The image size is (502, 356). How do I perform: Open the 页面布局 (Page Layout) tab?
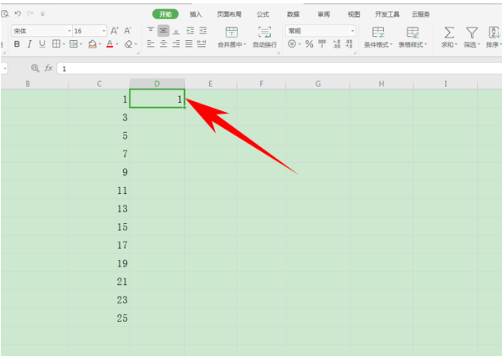pyautogui.click(x=229, y=14)
